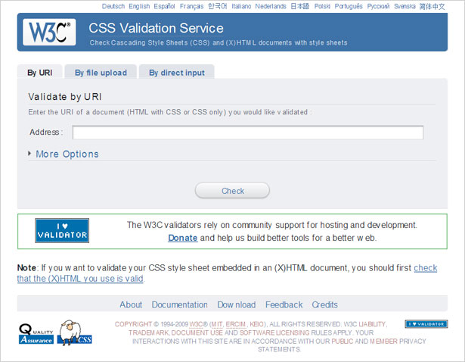This screenshot has height=362, width=465.
Task: Switch language to Italiano
Action: click(x=241, y=6)
